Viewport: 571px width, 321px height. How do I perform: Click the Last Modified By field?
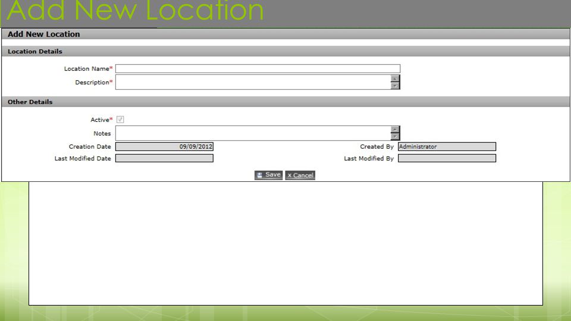coord(447,158)
